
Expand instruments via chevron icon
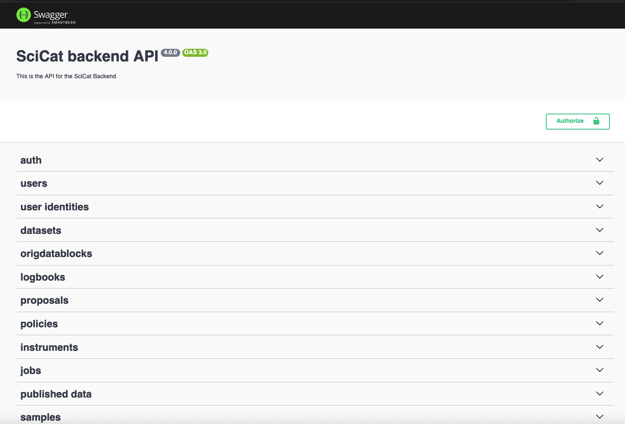pyautogui.click(x=600, y=347)
